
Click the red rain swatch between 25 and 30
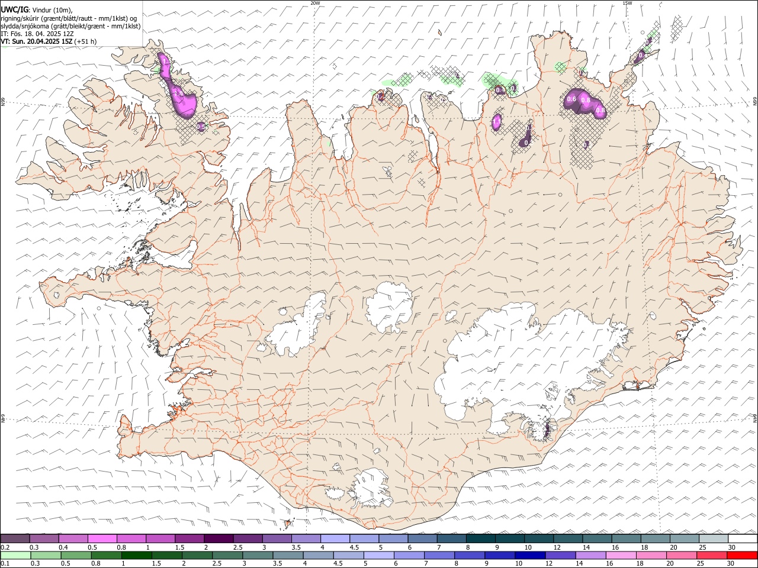pos(711,556)
